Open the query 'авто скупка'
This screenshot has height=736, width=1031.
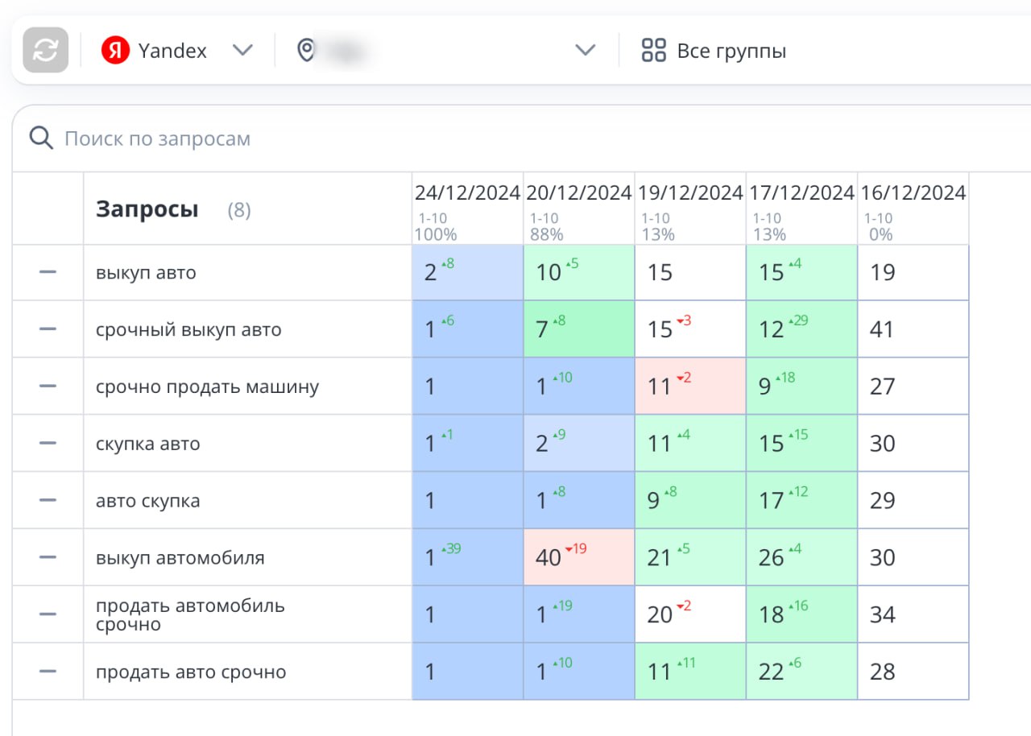click(147, 501)
